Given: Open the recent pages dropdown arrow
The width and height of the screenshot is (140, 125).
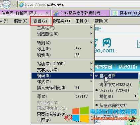Looking at the screenshot, I should [x=14, y=5].
